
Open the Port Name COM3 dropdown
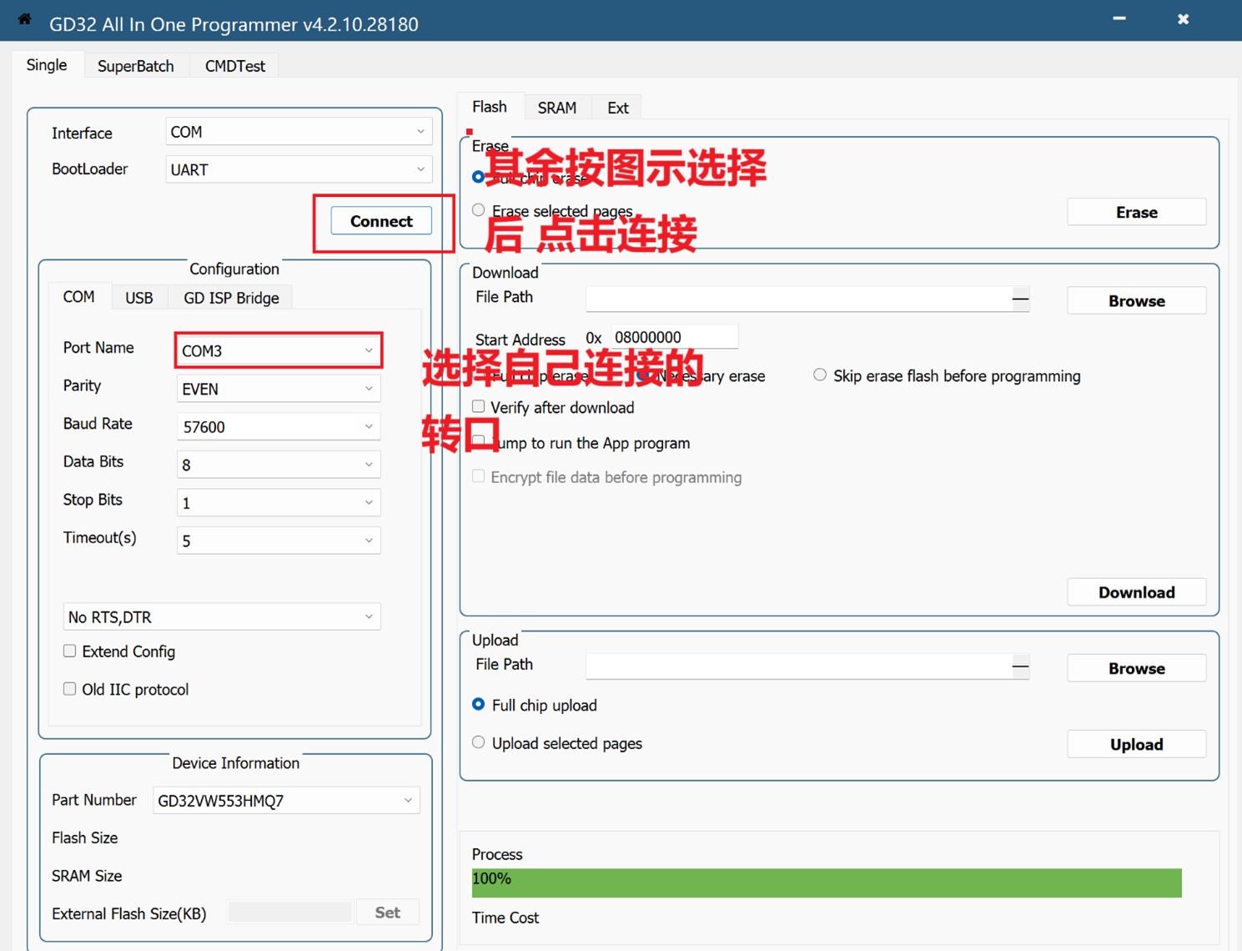[278, 351]
